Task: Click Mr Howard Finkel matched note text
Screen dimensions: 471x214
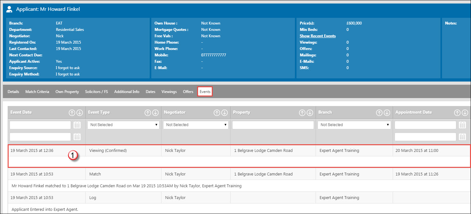Action: (126, 186)
